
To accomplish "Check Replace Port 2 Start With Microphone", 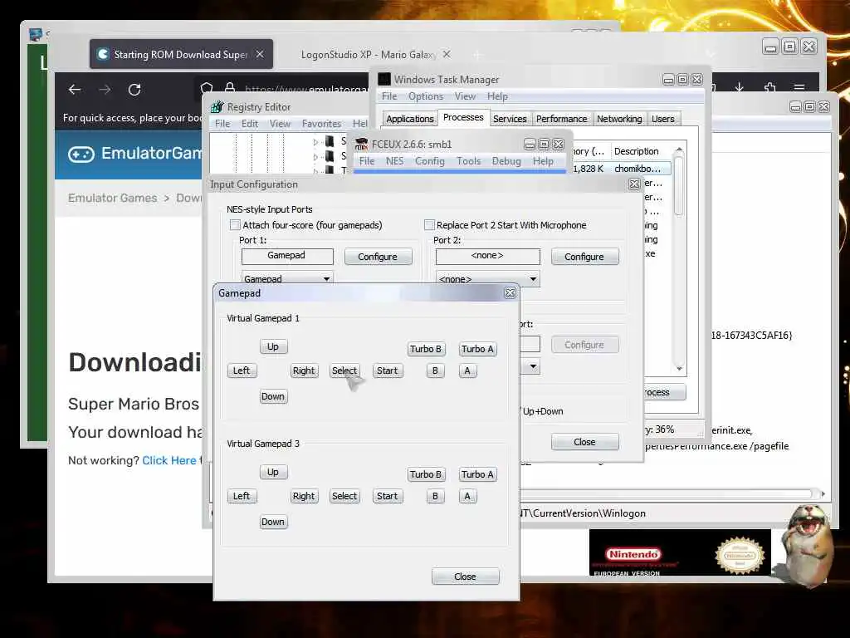I will (429, 224).
